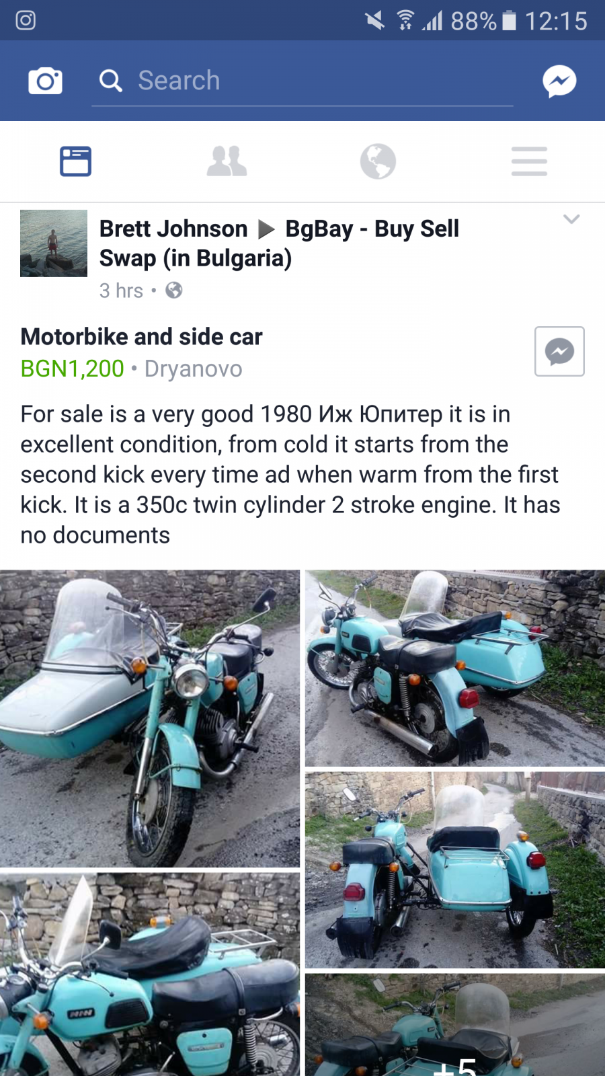Switch to the Friends requests tab
Screen dimensions: 605x1076
click(227, 161)
